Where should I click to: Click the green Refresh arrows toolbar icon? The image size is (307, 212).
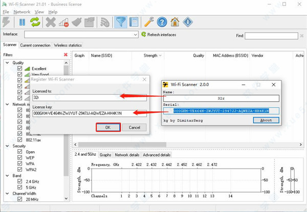click(x=35, y=22)
